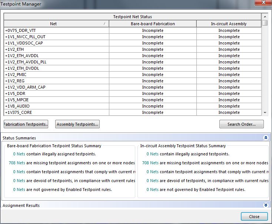272x224 pixels.
Task: Select the +1V2_ETH_AVDDL net row
Action: 133,56
